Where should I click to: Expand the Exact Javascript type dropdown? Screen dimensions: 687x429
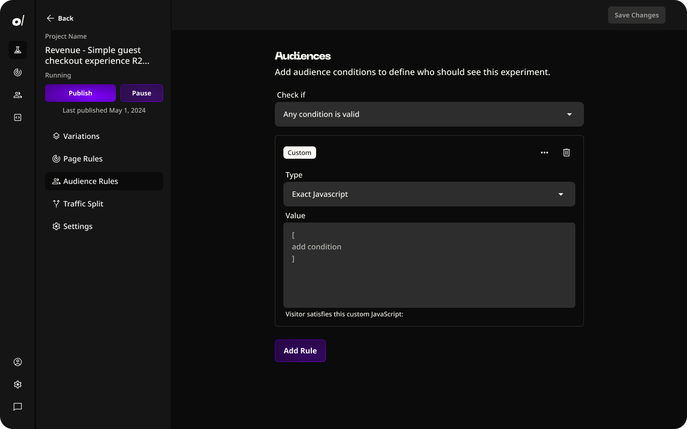click(429, 194)
